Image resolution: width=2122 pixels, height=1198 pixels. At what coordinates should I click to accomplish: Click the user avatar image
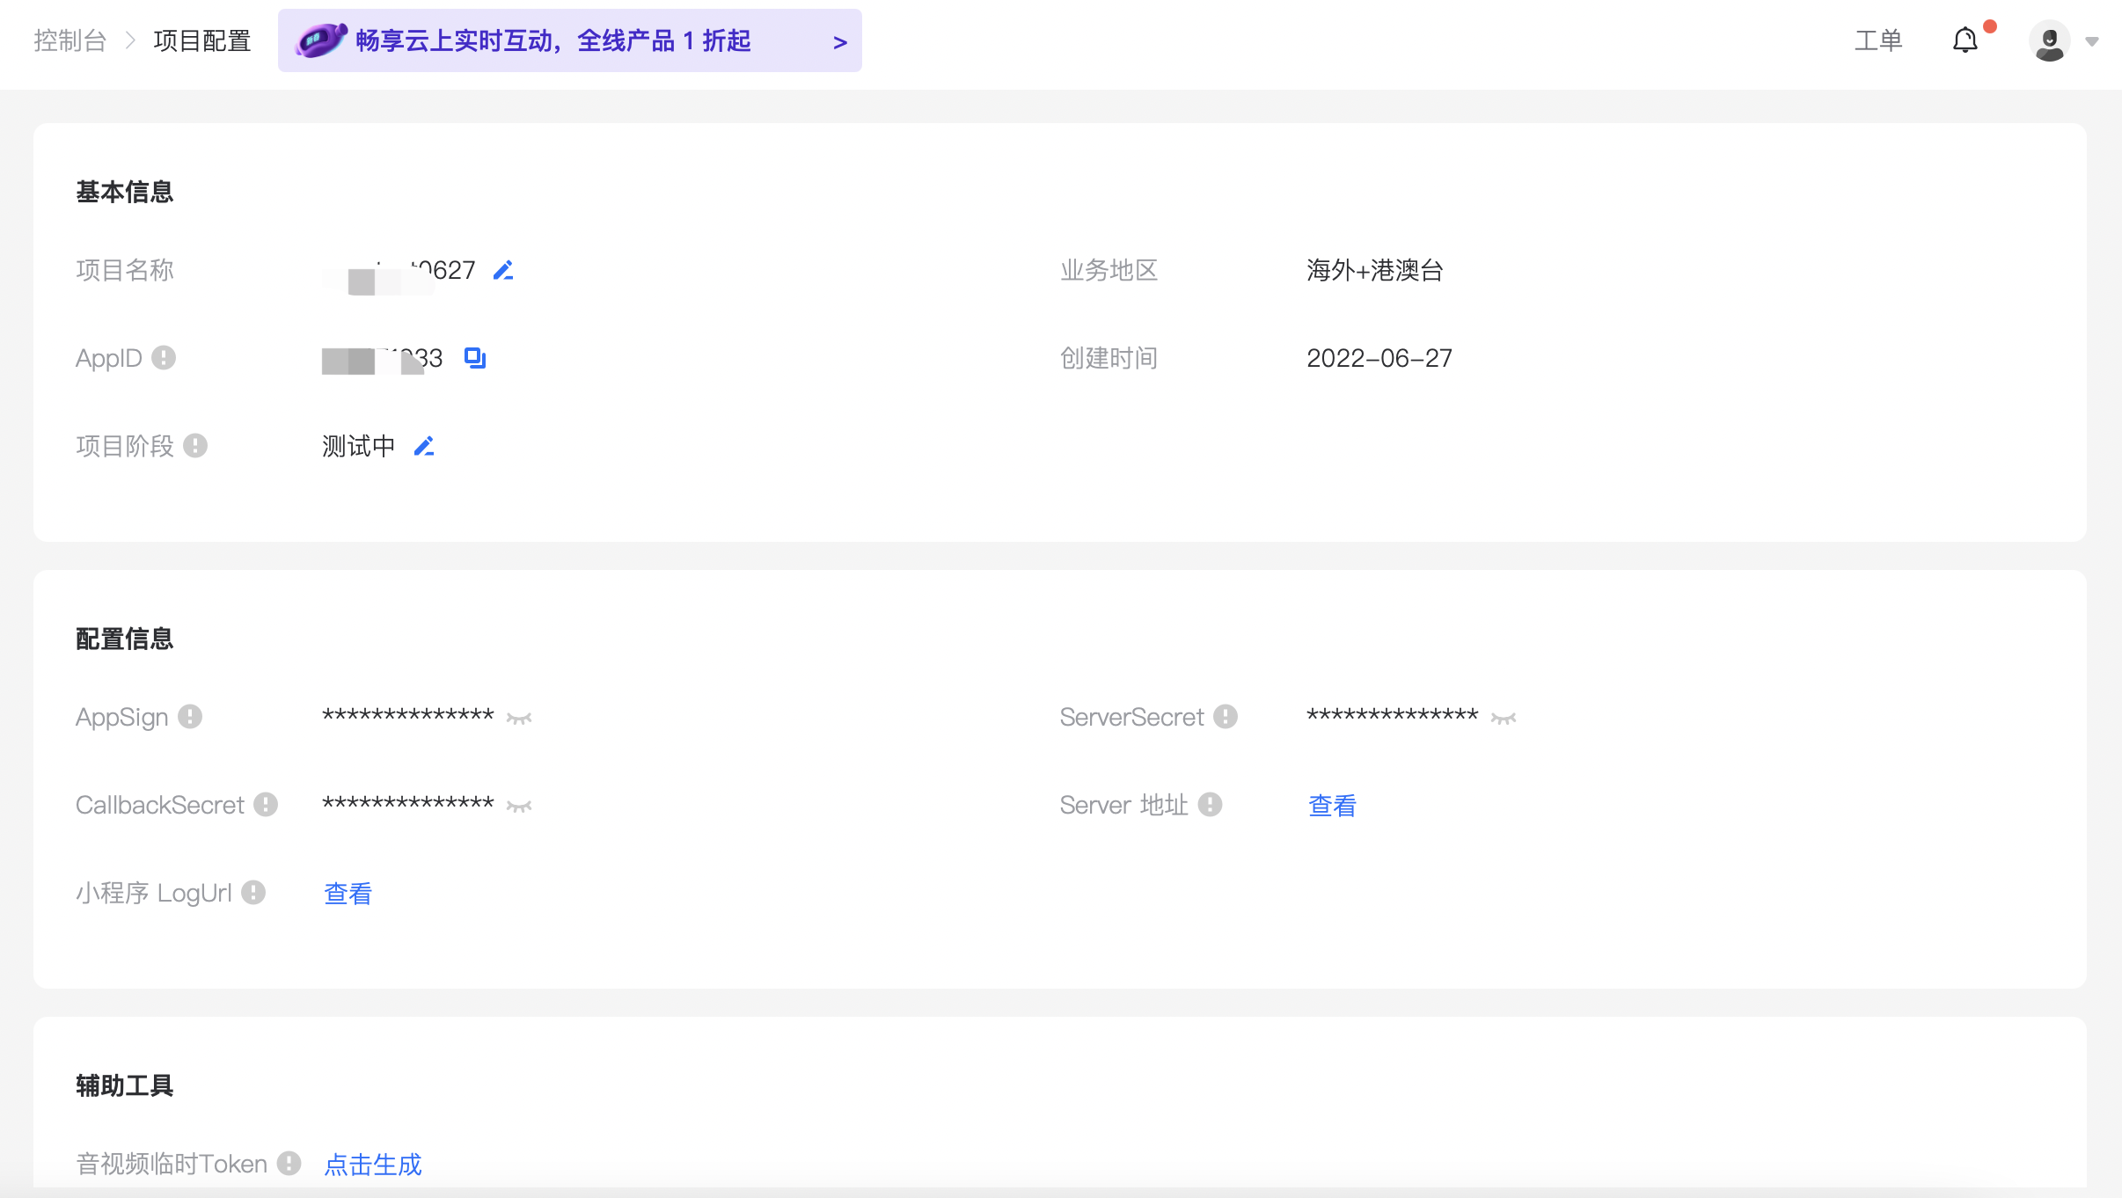[2048, 40]
